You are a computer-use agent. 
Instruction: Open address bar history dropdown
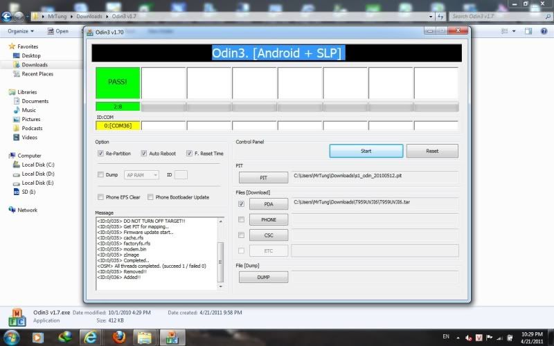click(x=431, y=16)
